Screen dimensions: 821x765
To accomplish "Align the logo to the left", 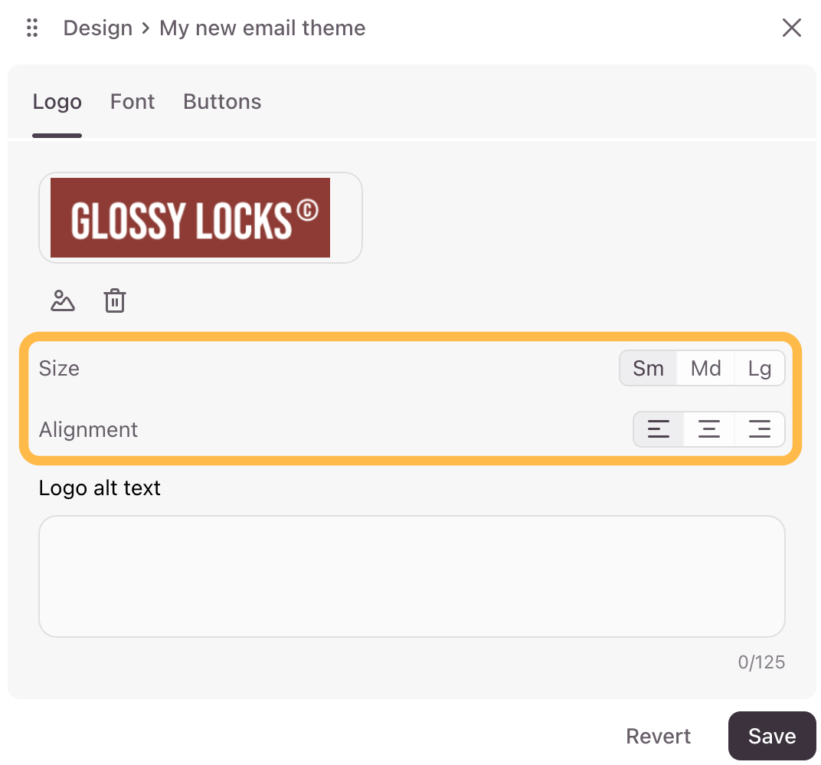I will click(659, 429).
